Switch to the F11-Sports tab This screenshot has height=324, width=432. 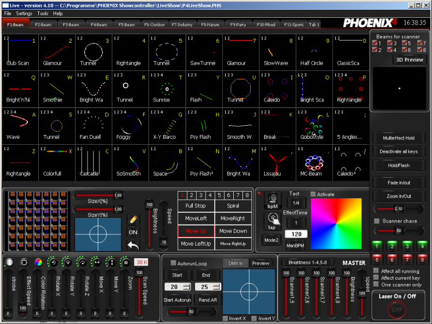[x=294, y=24]
